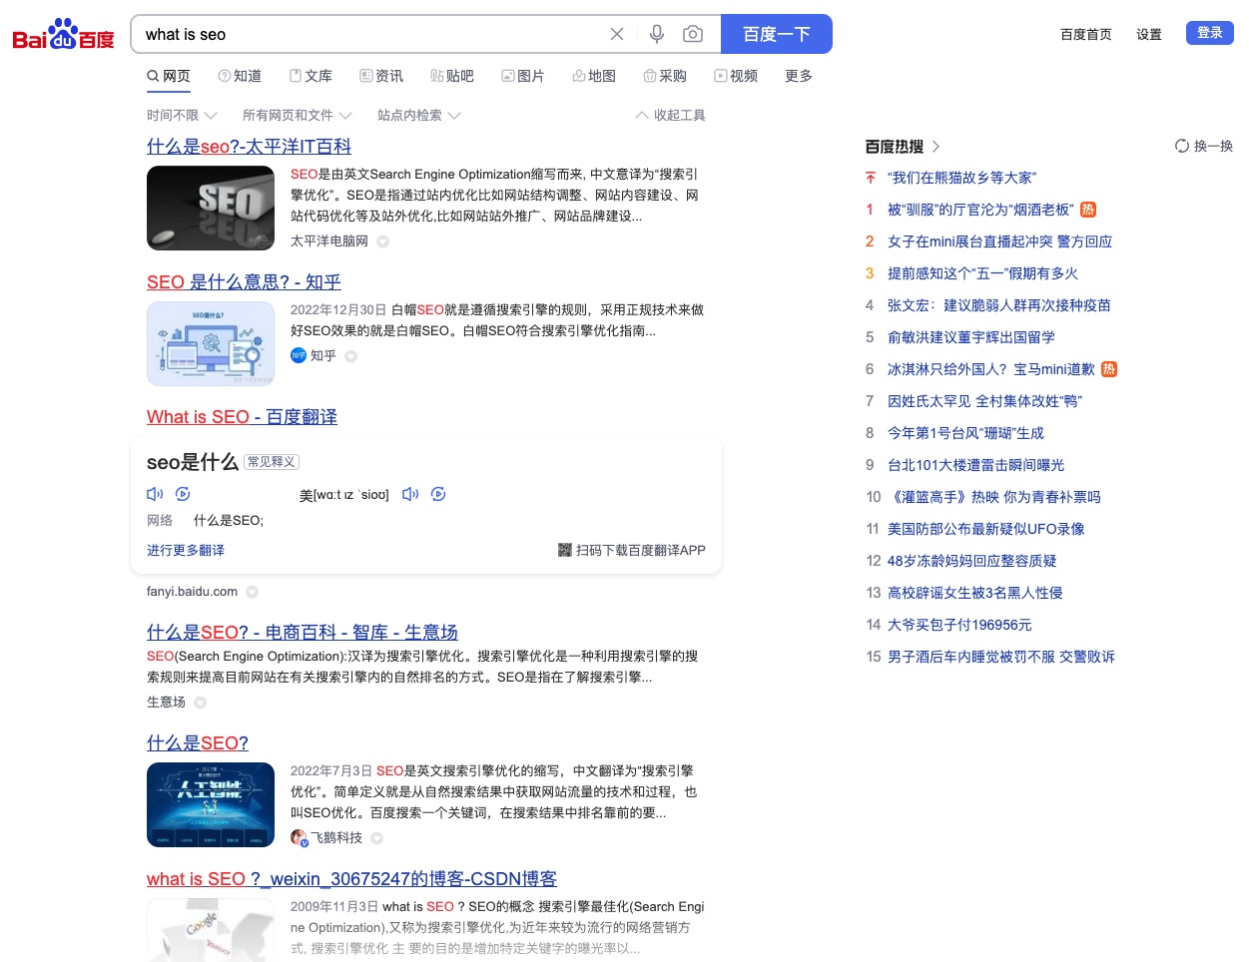Expand the 站点内检索 filter dropdown

419,116
